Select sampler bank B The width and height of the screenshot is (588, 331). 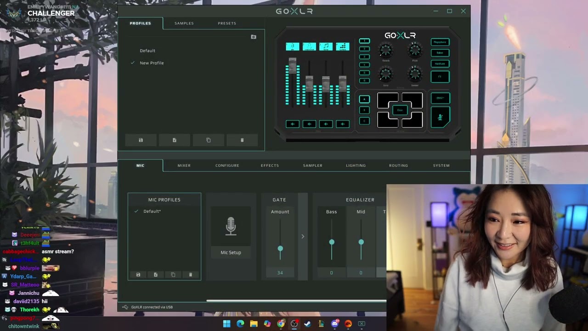364,110
